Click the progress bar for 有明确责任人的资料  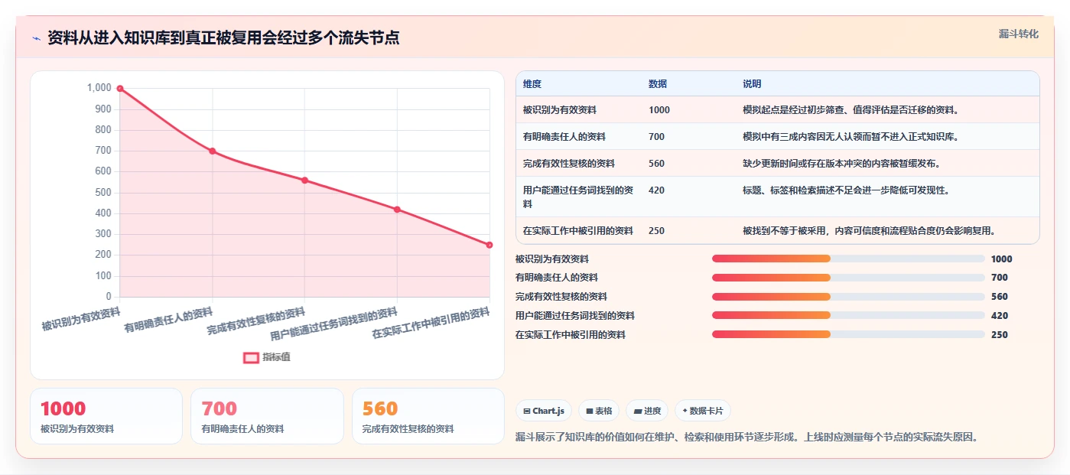coord(848,278)
